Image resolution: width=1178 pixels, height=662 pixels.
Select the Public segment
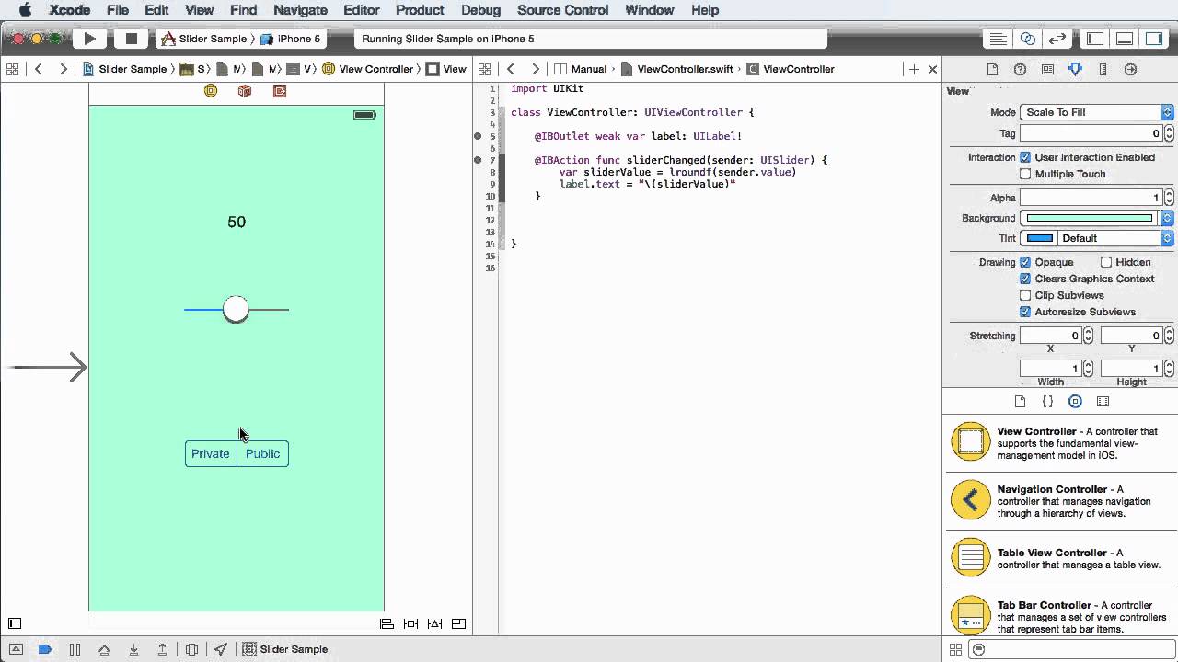pos(262,454)
